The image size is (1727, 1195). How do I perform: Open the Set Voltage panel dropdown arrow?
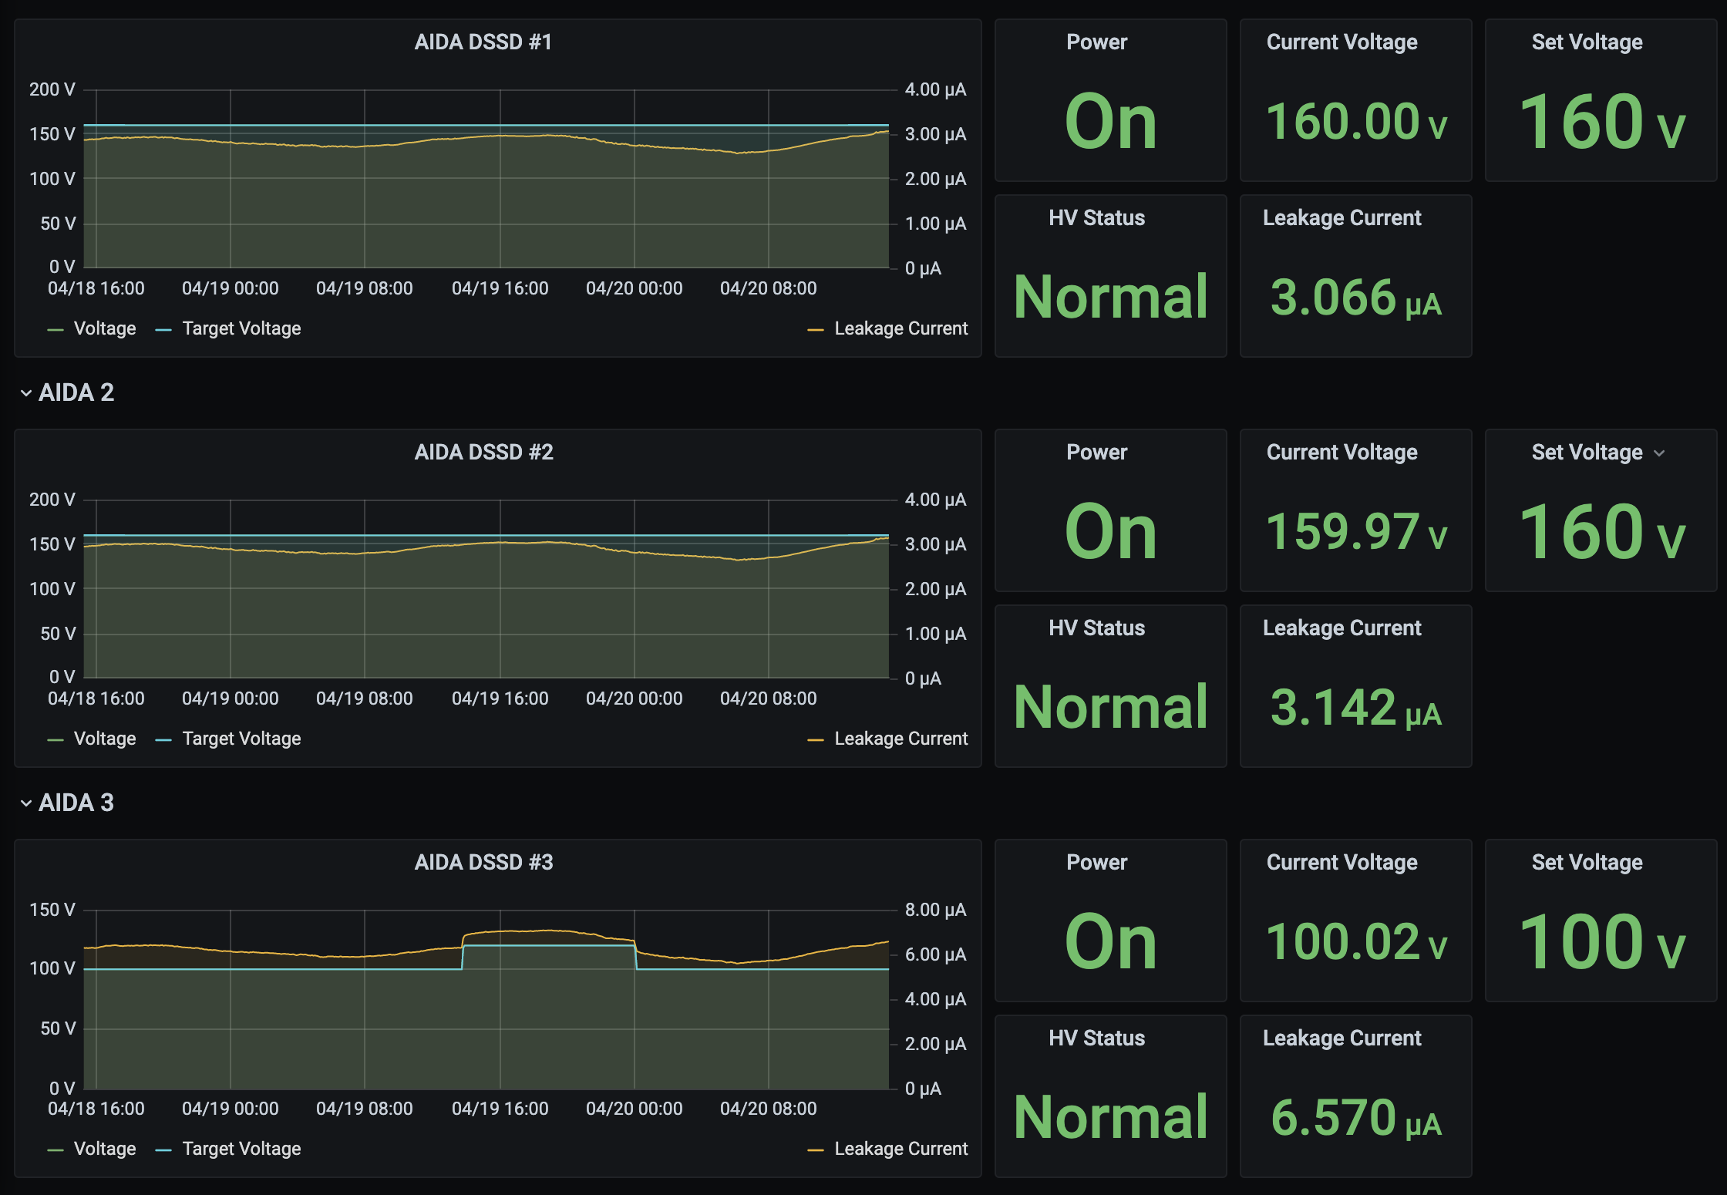pos(1660,453)
